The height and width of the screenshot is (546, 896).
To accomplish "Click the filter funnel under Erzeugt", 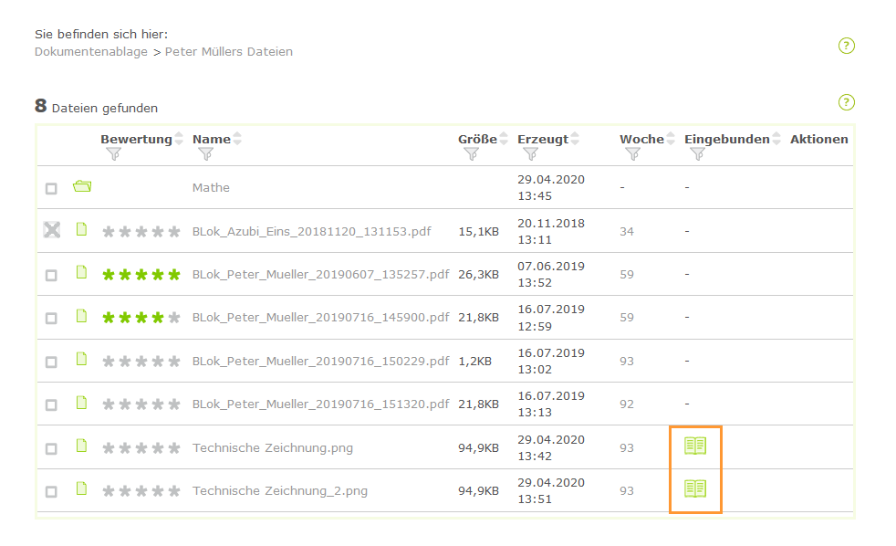I will 530,154.
